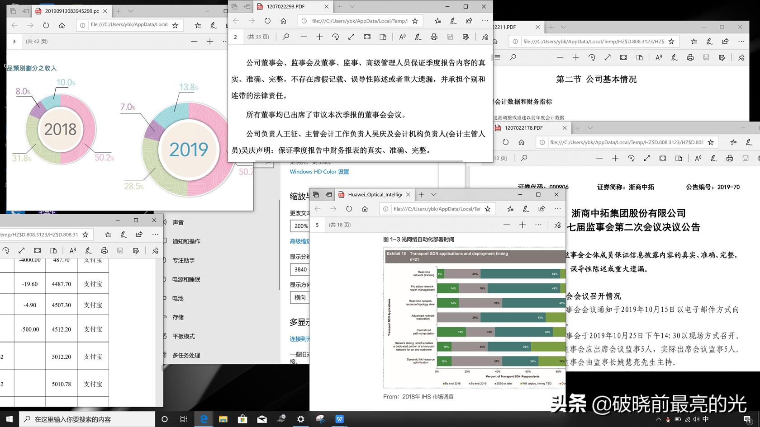Pin the PDF toolbar in Huawei_Optical window
The image size is (760, 427).
click(x=557, y=225)
